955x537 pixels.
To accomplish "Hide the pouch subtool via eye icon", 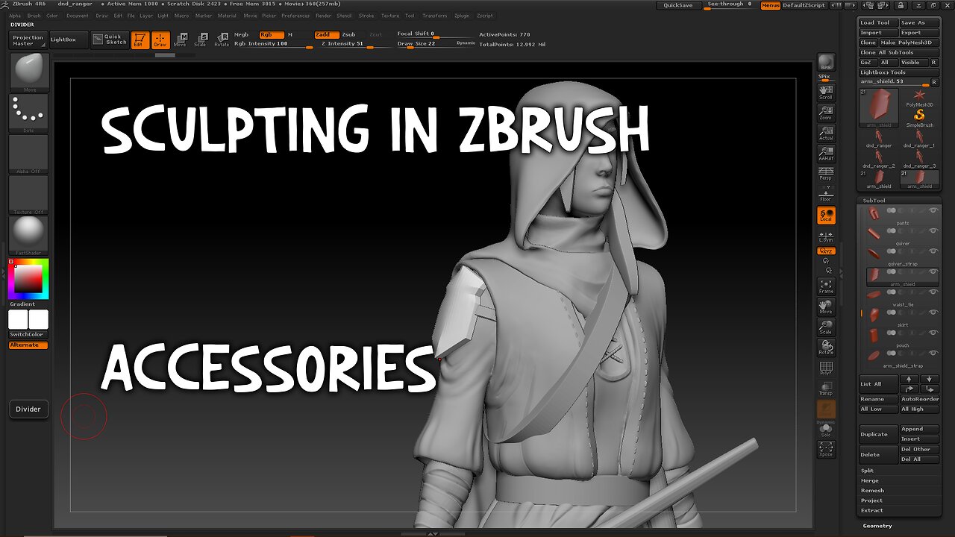I will pyautogui.click(x=933, y=333).
